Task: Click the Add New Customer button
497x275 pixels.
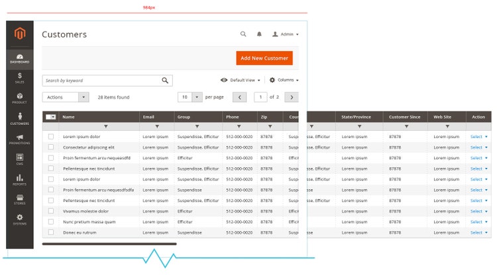Action: coord(264,58)
